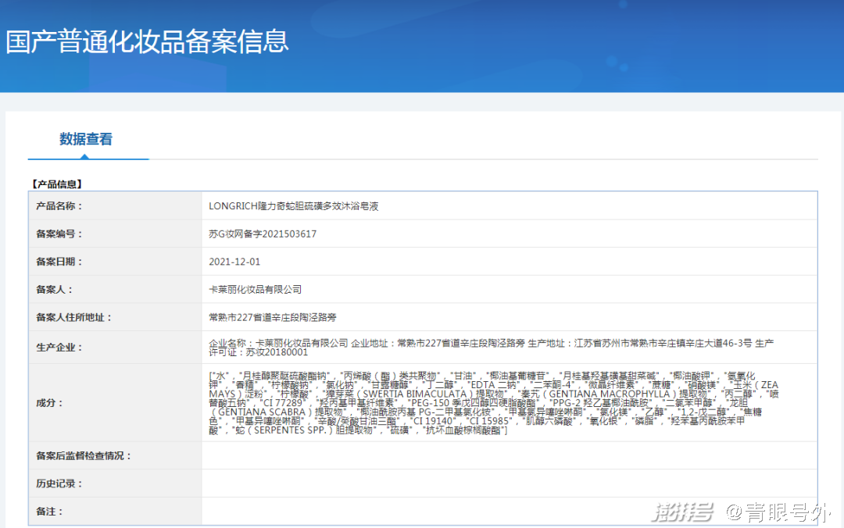
Task: Click the 成分 row label
Action: [x=49, y=403]
